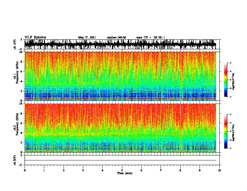Click the time axis tick label '0'
This screenshot has height=191, width=247.
point(25,170)
